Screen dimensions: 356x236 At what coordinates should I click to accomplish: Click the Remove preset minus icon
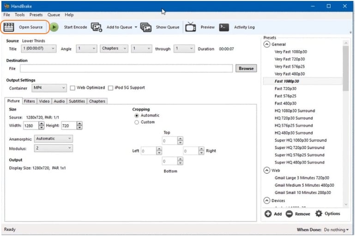289,214
